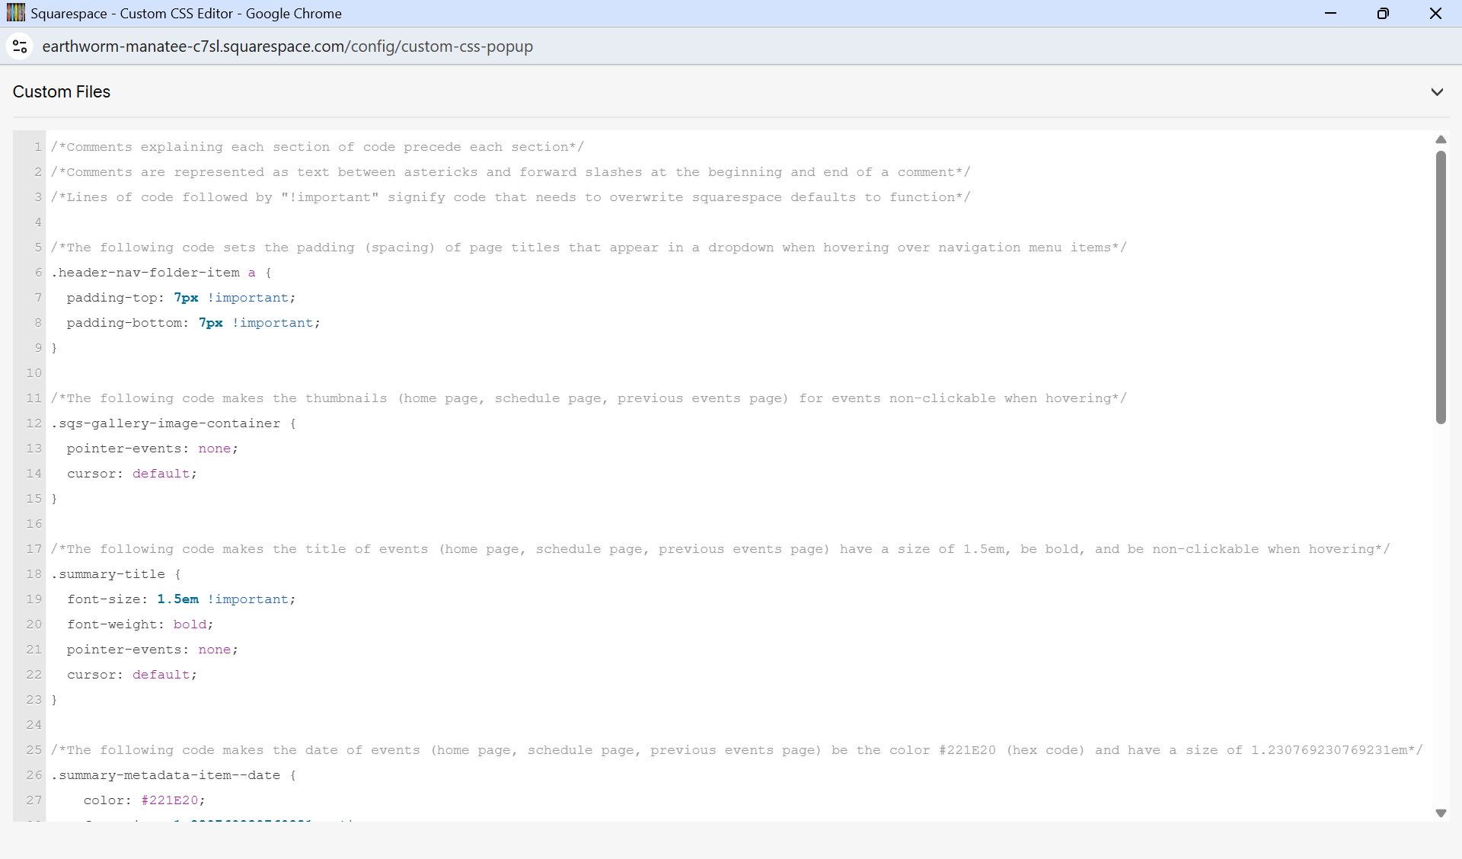
Task: Click the scroll down arrow of the editor
Action: [x=1441, y=813]
